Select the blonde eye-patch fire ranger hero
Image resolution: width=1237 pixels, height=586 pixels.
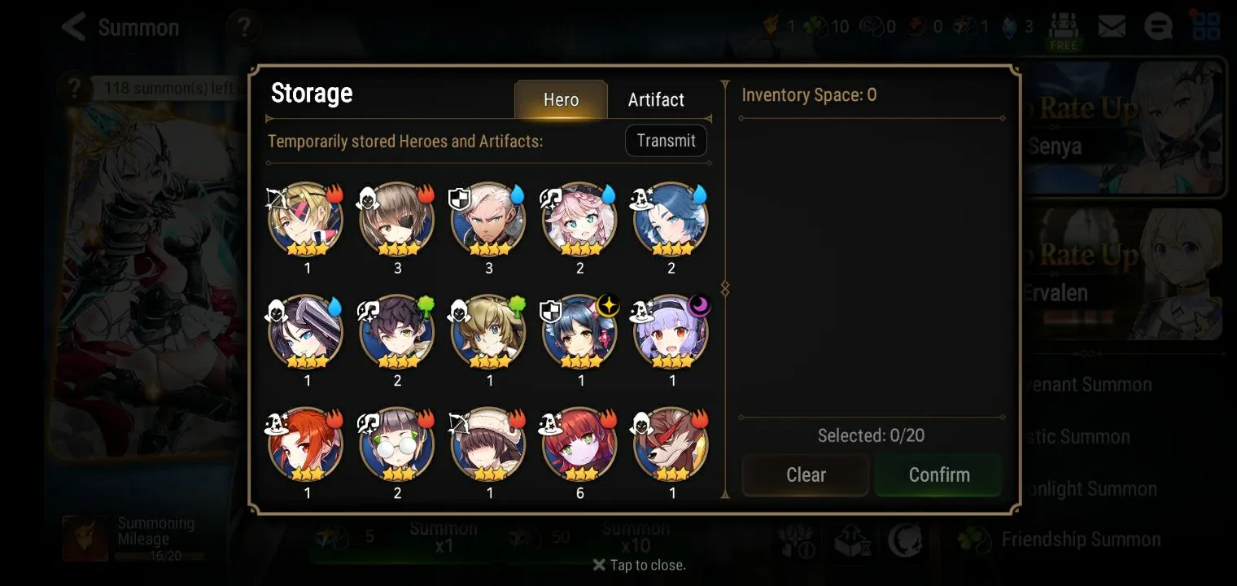306,220
